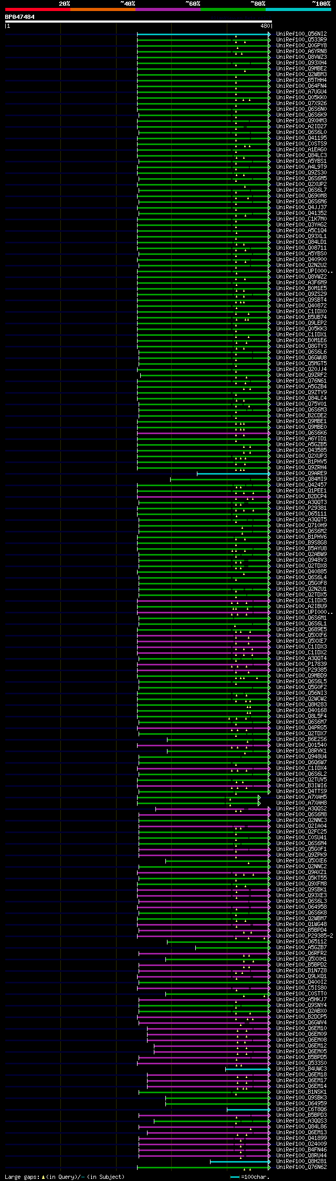Select the UniRef100_Q3YAG2 label
Image resolution: width=336 pixels, height=1181 pixels.
301,224
